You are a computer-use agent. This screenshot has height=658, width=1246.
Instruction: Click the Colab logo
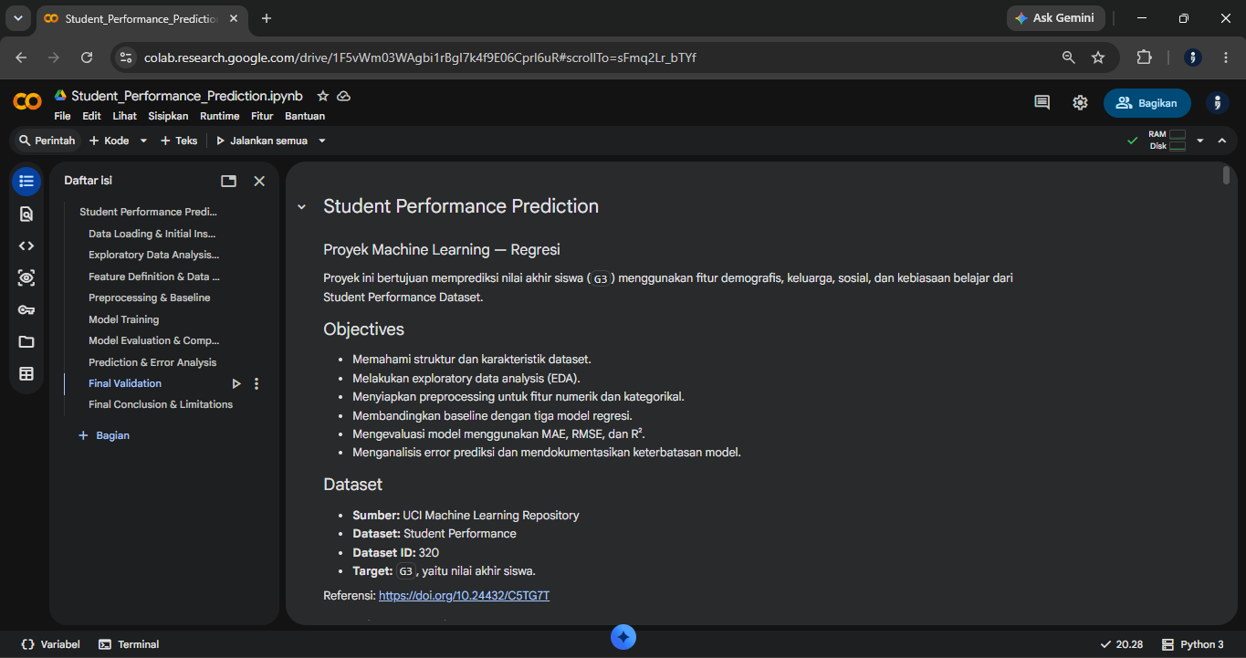click(x=27, y=101)
